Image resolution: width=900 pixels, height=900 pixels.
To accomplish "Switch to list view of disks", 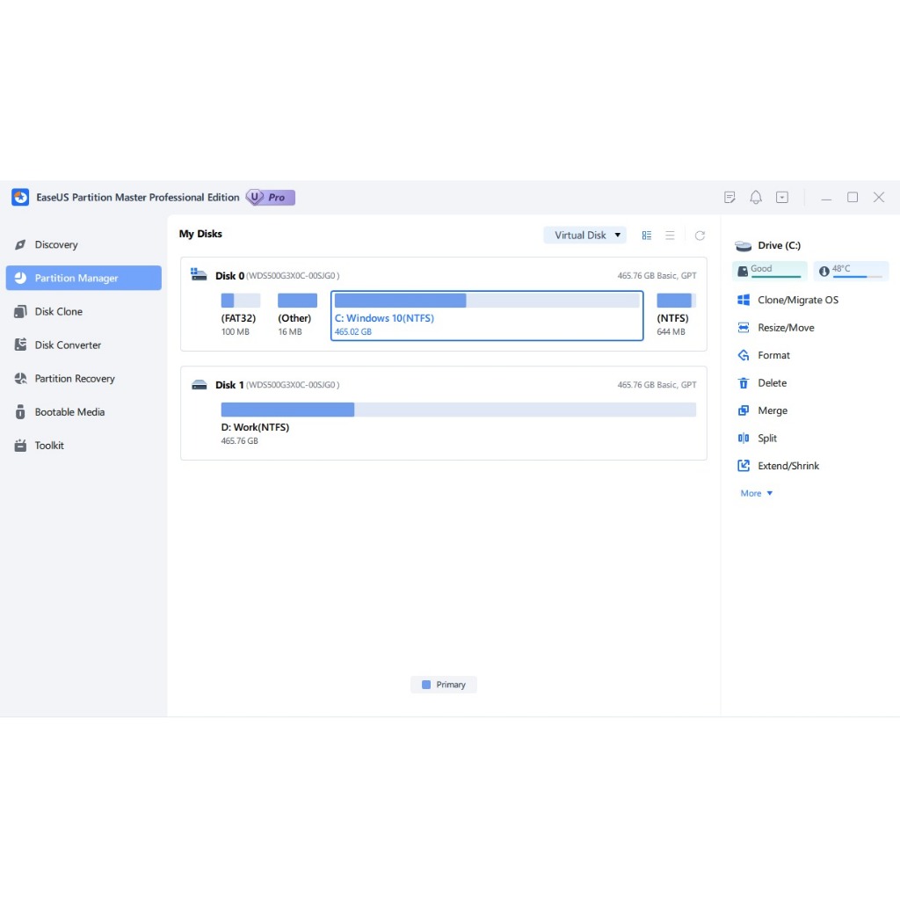I will tap(670, 236).
